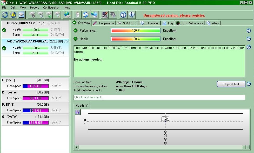Open the View menu
This screenshot has width=254, height=153.
coord(23,8)
